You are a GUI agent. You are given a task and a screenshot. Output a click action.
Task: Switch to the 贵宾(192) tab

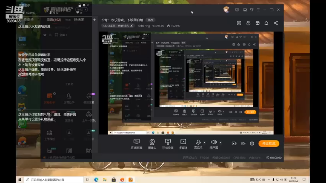(54, 20)
